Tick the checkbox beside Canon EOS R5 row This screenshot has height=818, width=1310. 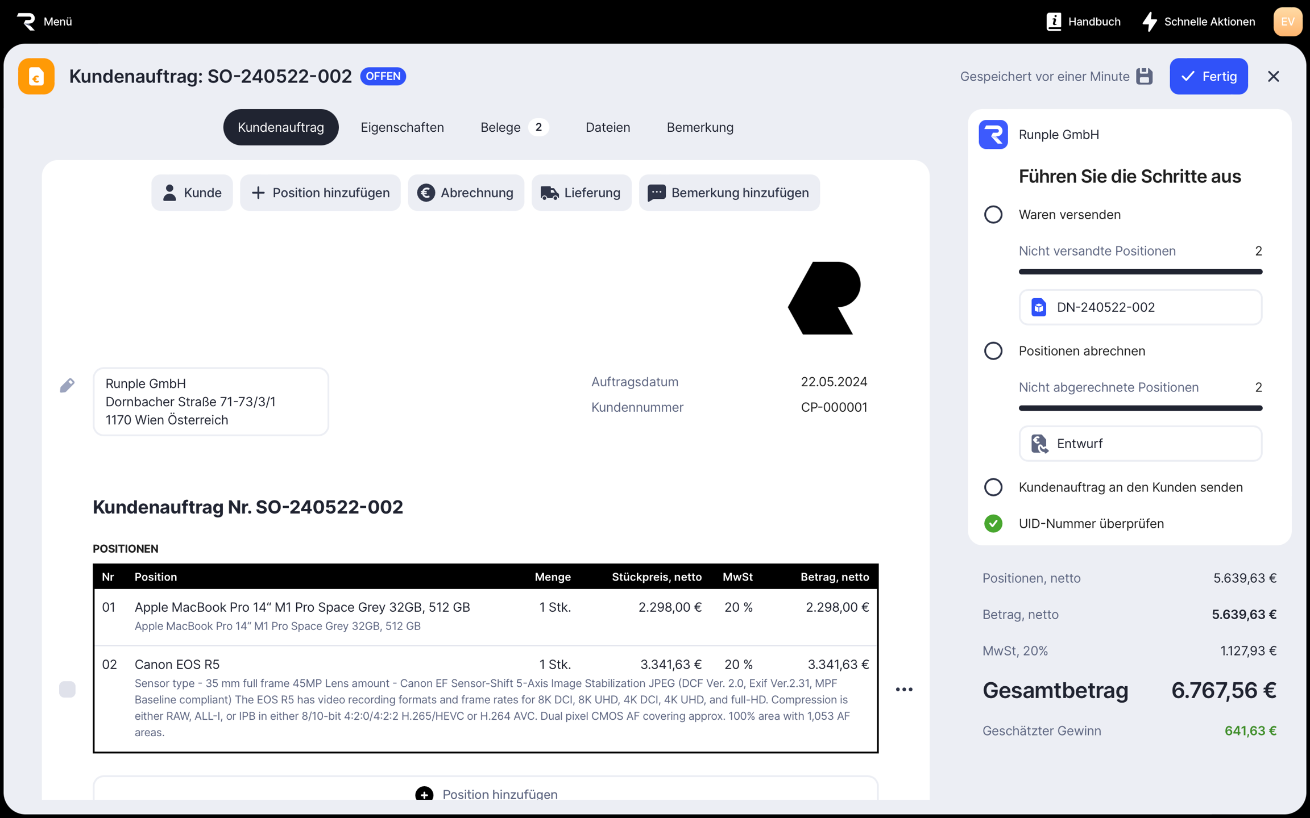(x=67, y=689)
